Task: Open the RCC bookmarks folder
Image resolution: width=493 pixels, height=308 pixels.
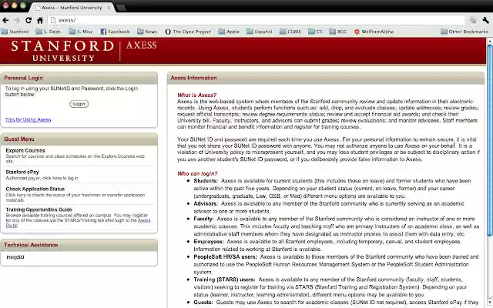Action: pos(338,32)
